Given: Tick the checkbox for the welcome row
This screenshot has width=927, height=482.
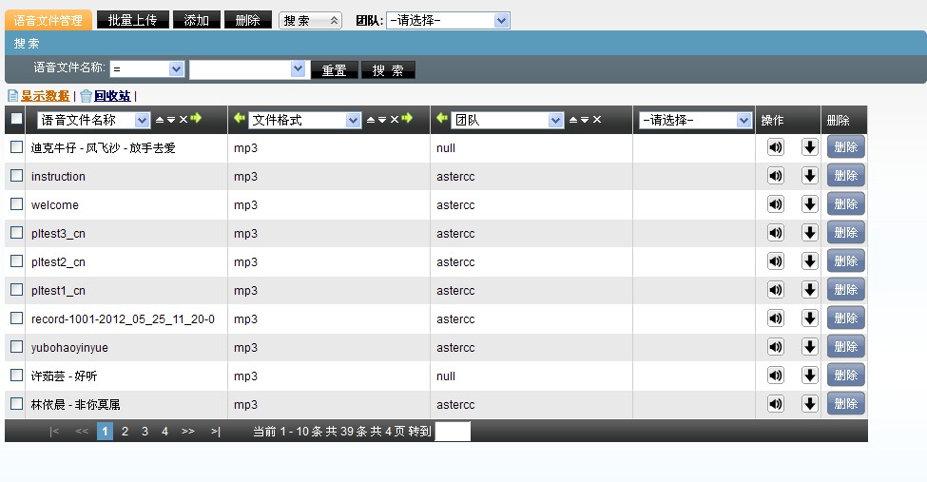Looking at the screenshot, I should coord(16,204).
